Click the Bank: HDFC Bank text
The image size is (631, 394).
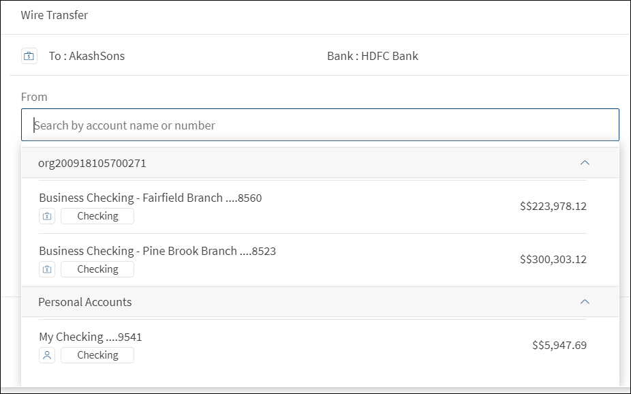(x=373, y=56)
